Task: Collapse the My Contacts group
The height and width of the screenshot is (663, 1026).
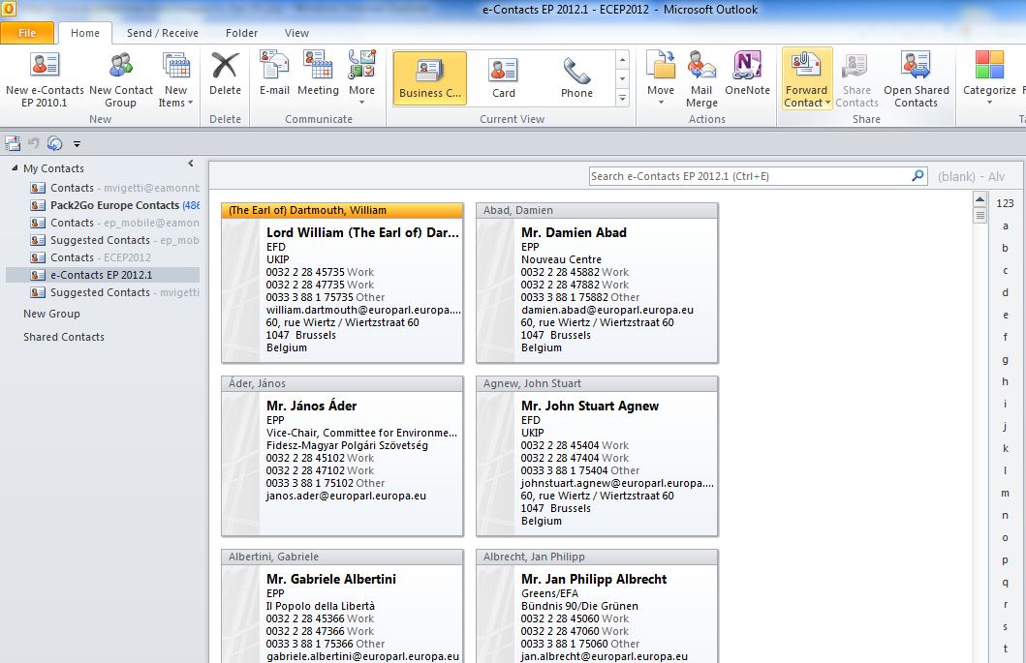Action: [x=15, y=168]
